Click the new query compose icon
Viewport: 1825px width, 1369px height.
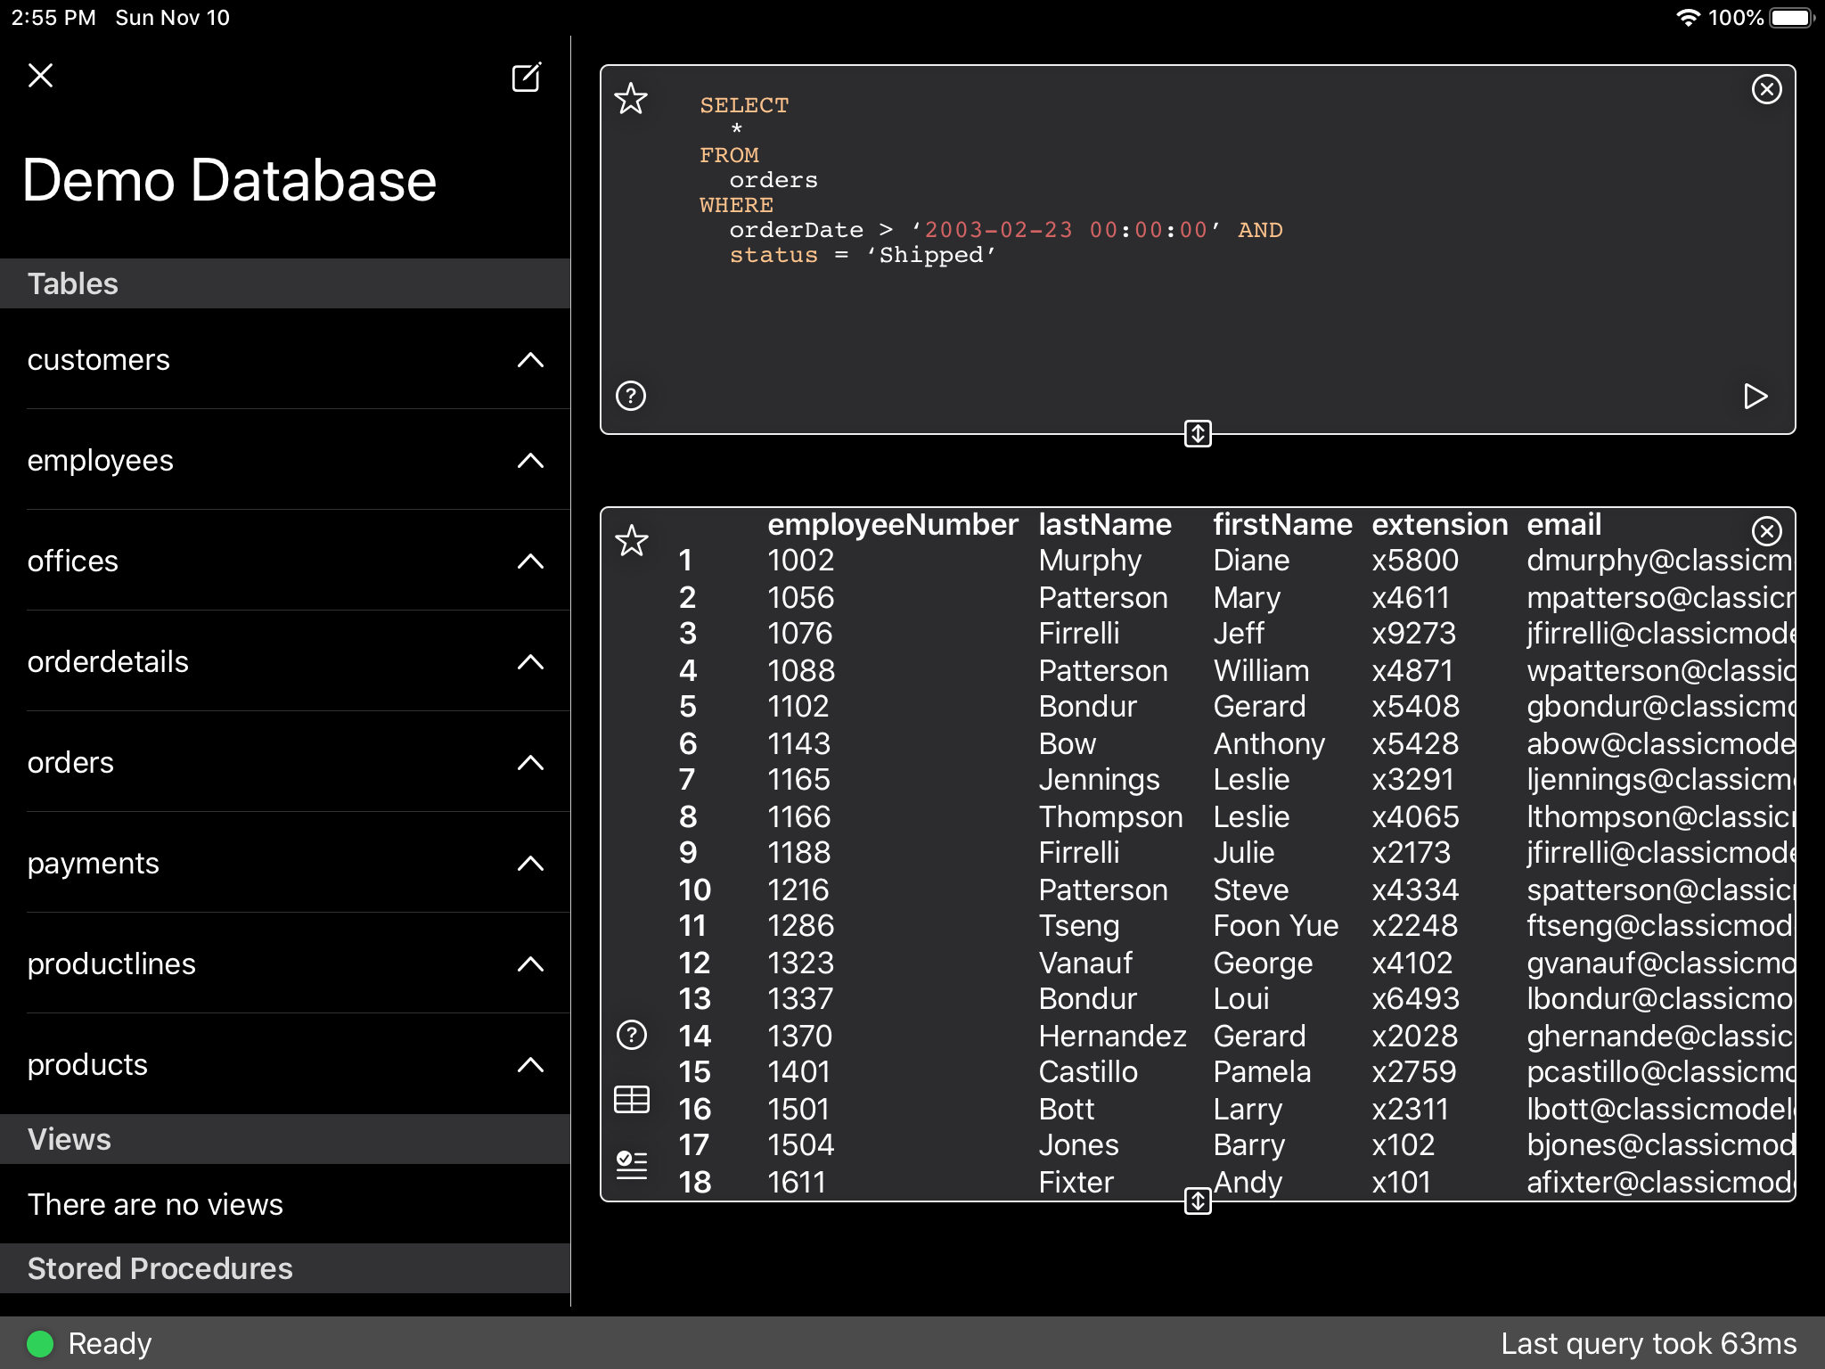point(526,78)
